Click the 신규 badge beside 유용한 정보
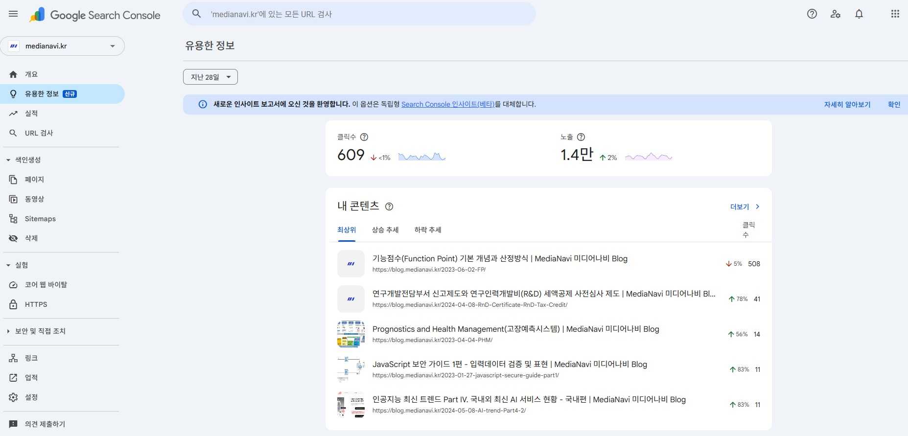The image size is (908, 436). [70, 94]
